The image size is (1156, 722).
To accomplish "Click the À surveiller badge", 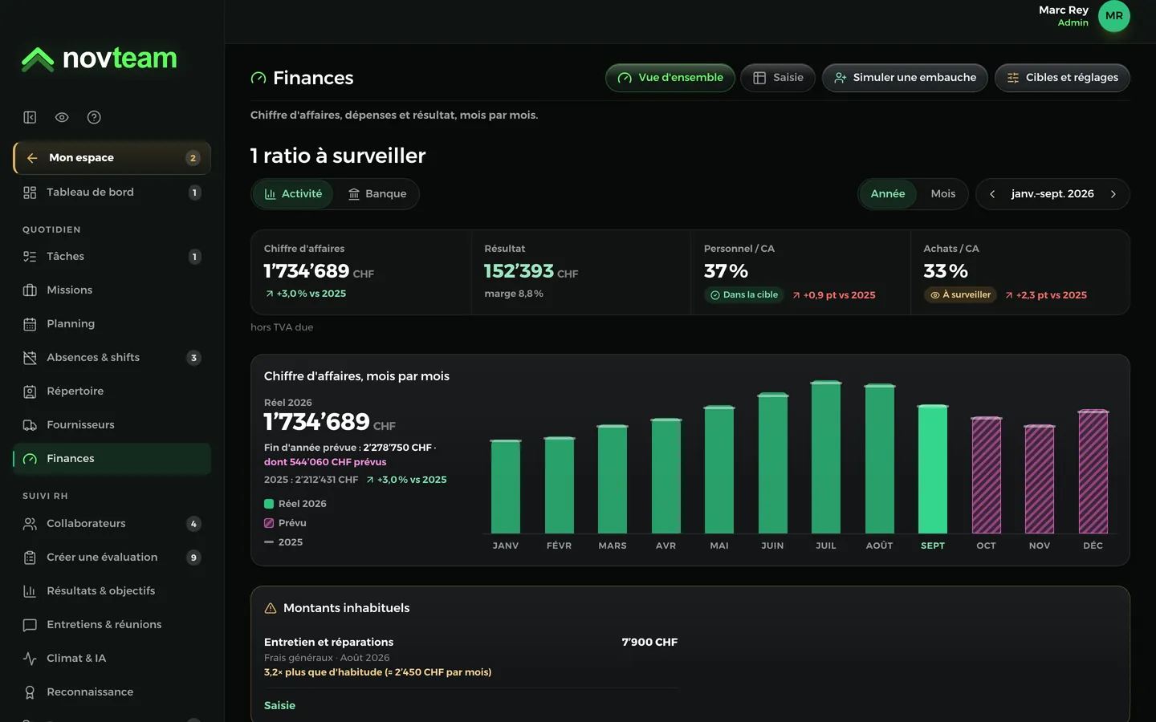I will point(960,295).
